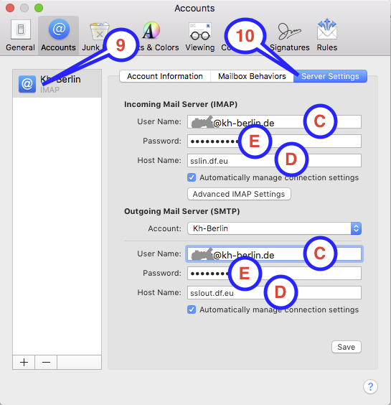The image size is (391, 405).
Task: Select the Accounts toolbar icon
Action: click(58, 35)
